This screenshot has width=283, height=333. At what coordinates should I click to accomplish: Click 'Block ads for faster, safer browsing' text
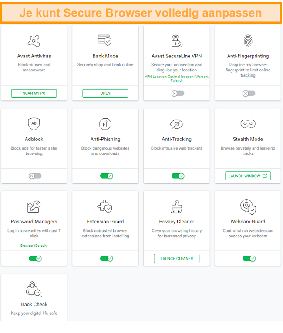click(x=34, y=151)
